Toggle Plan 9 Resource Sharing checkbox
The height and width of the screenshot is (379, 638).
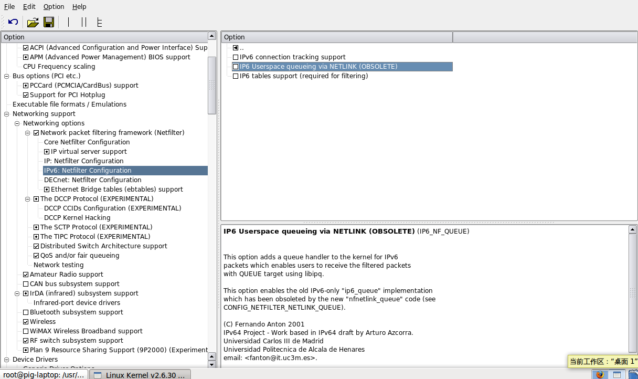tap(26, 350)
